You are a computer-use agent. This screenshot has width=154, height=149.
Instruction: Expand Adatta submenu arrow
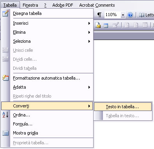pos(89,87)
